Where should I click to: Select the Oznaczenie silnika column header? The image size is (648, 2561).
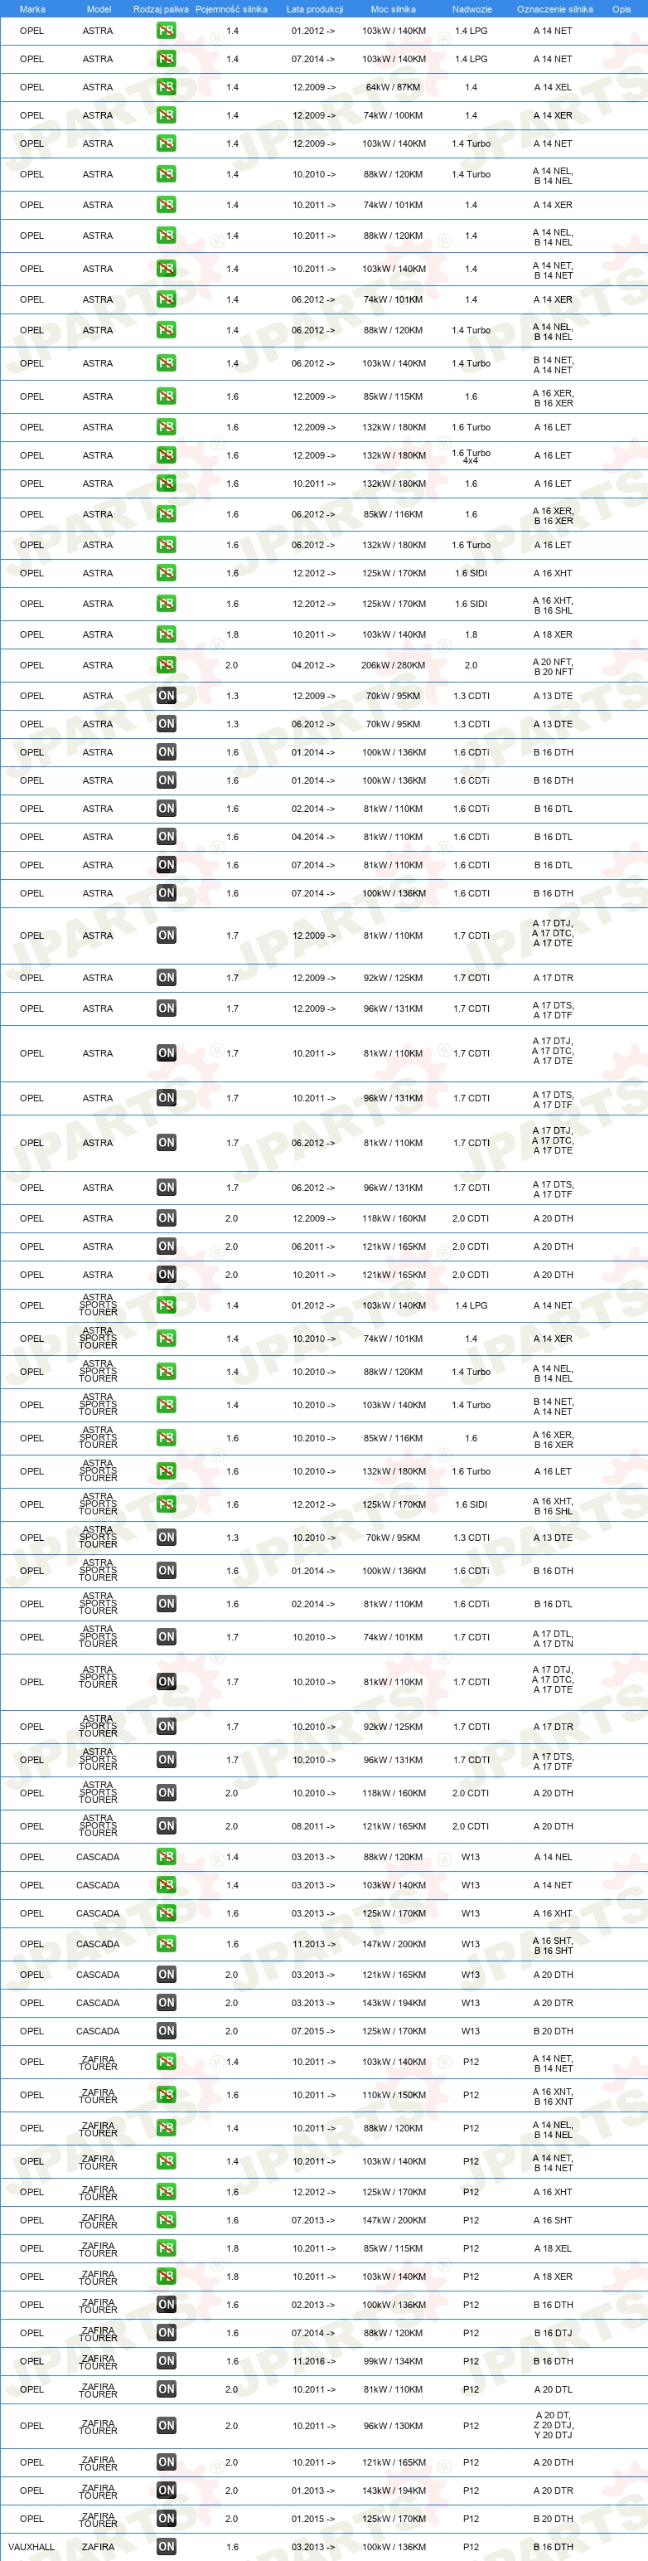554,9
